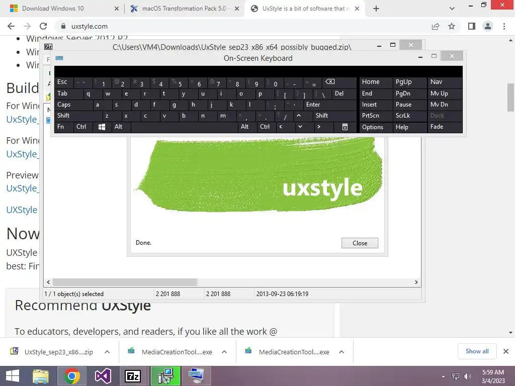The image size is (515, 386).
Task: Close the UxStyle installer dialog
Action: pos(360,243)
